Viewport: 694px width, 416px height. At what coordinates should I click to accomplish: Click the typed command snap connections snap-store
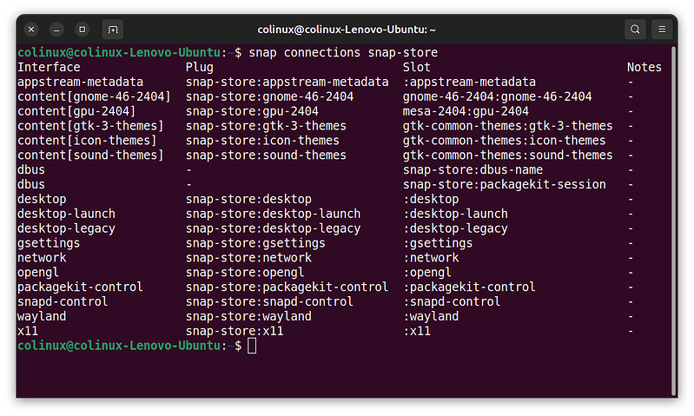pyautogui.click(x=343, y=53)
